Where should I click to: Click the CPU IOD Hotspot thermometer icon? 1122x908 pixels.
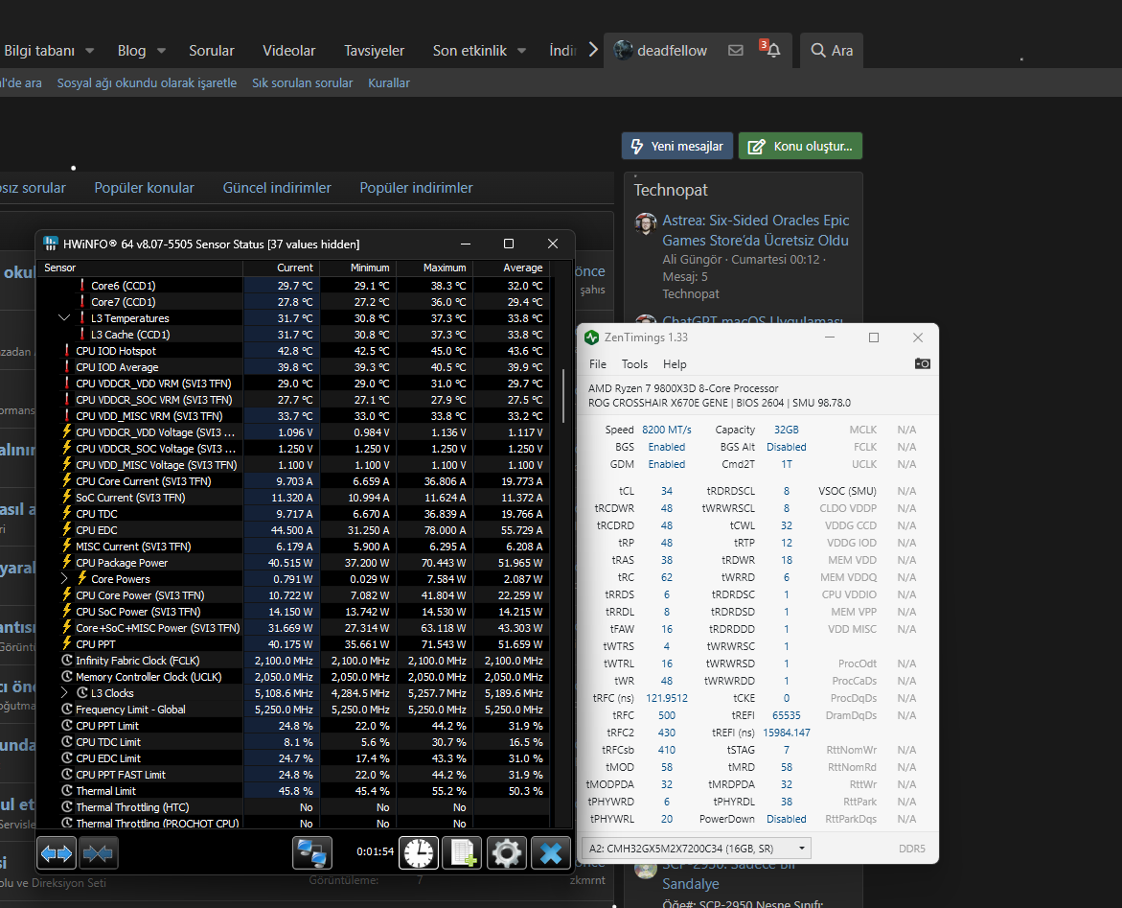(67, 350)
